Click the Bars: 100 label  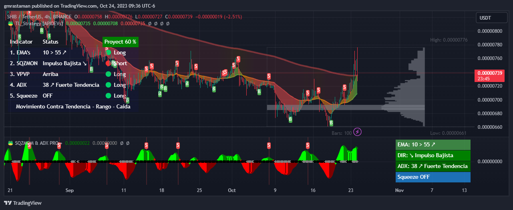342,133
